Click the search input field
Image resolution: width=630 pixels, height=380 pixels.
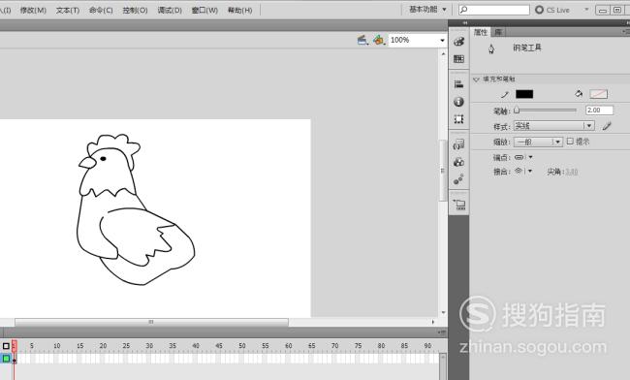click(494, 10)
